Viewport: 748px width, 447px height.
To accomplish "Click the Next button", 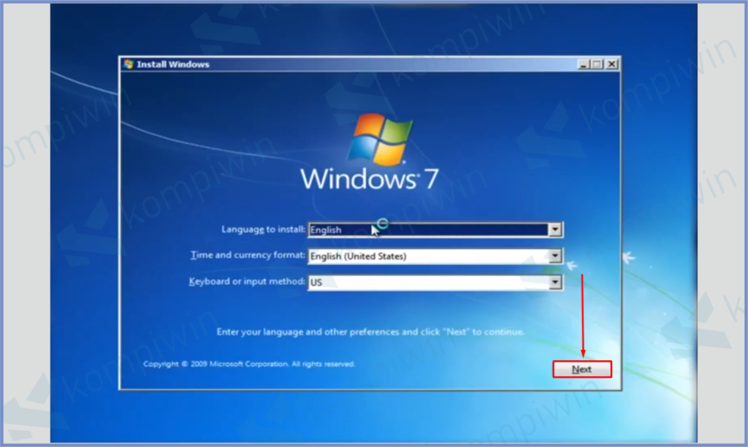I will [x=581, y=370].
